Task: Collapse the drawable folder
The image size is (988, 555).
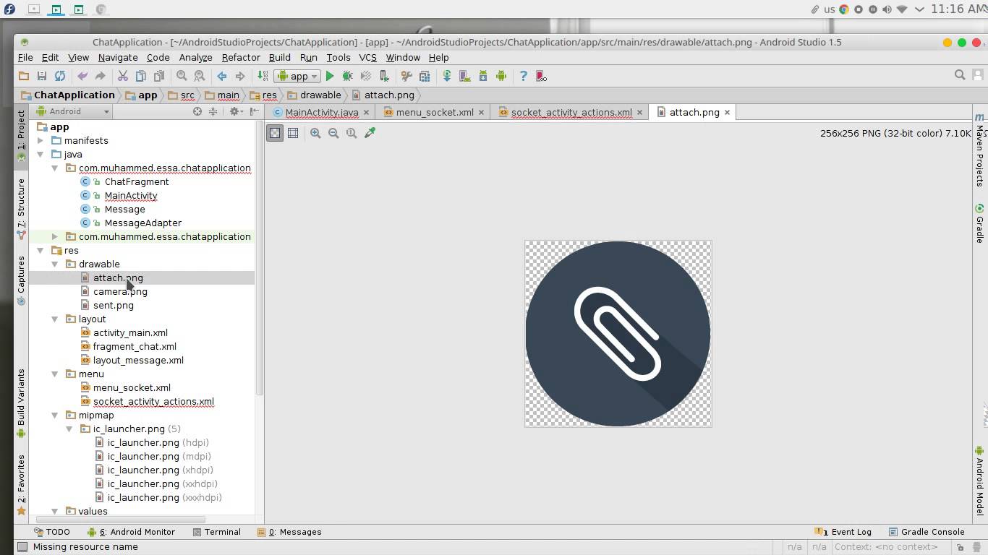Action: [x=55, y=264]
